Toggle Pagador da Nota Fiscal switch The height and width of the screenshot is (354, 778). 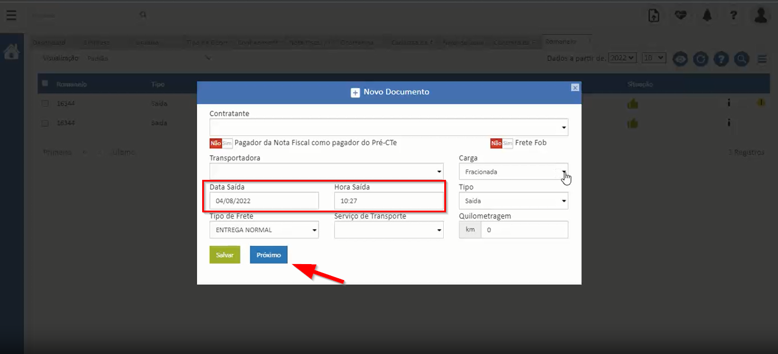point(221,143)
